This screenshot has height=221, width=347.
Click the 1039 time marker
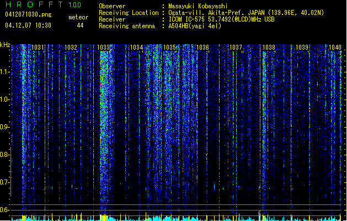coord(302,48)
